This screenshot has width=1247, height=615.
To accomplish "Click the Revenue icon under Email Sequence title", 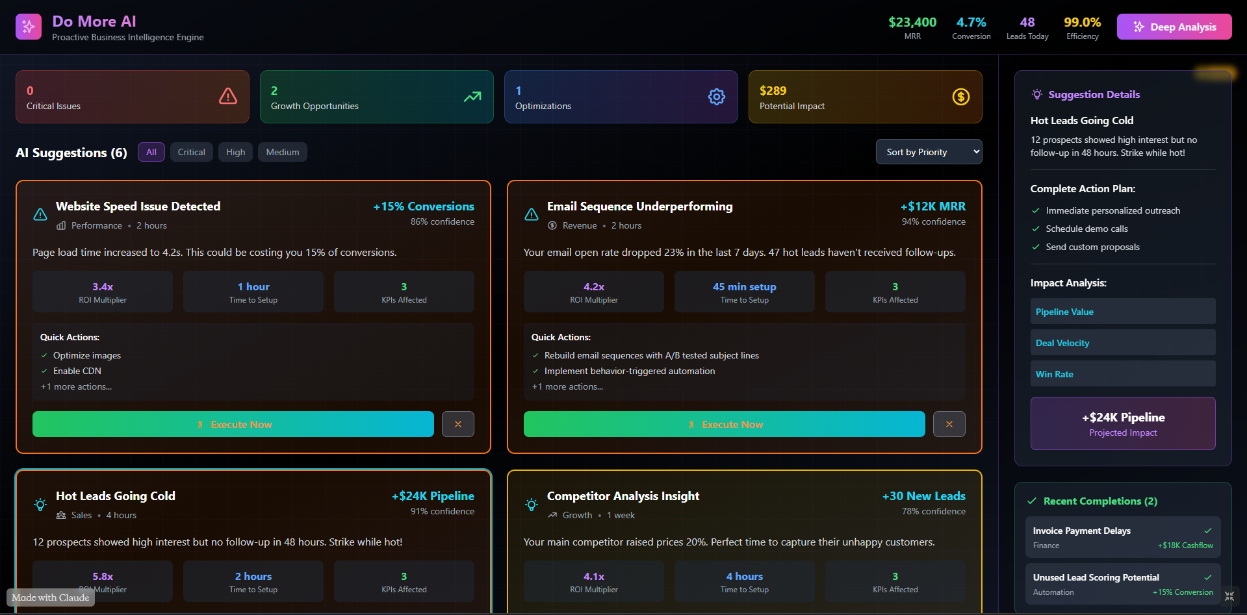I will (552, 225).
